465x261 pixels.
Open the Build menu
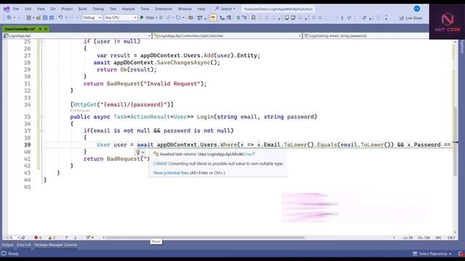[82, 9]
